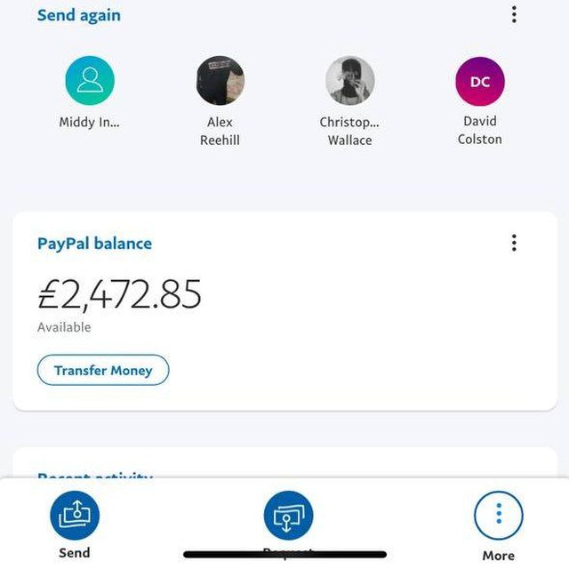This screenshot has height=569, width=569.
Task: Tap Alex Reehill's profile photo
Action: click(x=220, y=81)
